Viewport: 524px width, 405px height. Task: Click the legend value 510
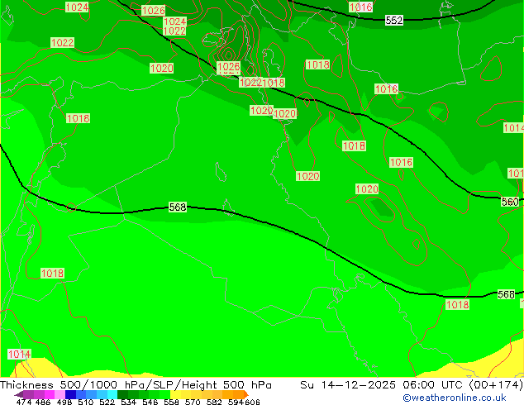point(86,402)
